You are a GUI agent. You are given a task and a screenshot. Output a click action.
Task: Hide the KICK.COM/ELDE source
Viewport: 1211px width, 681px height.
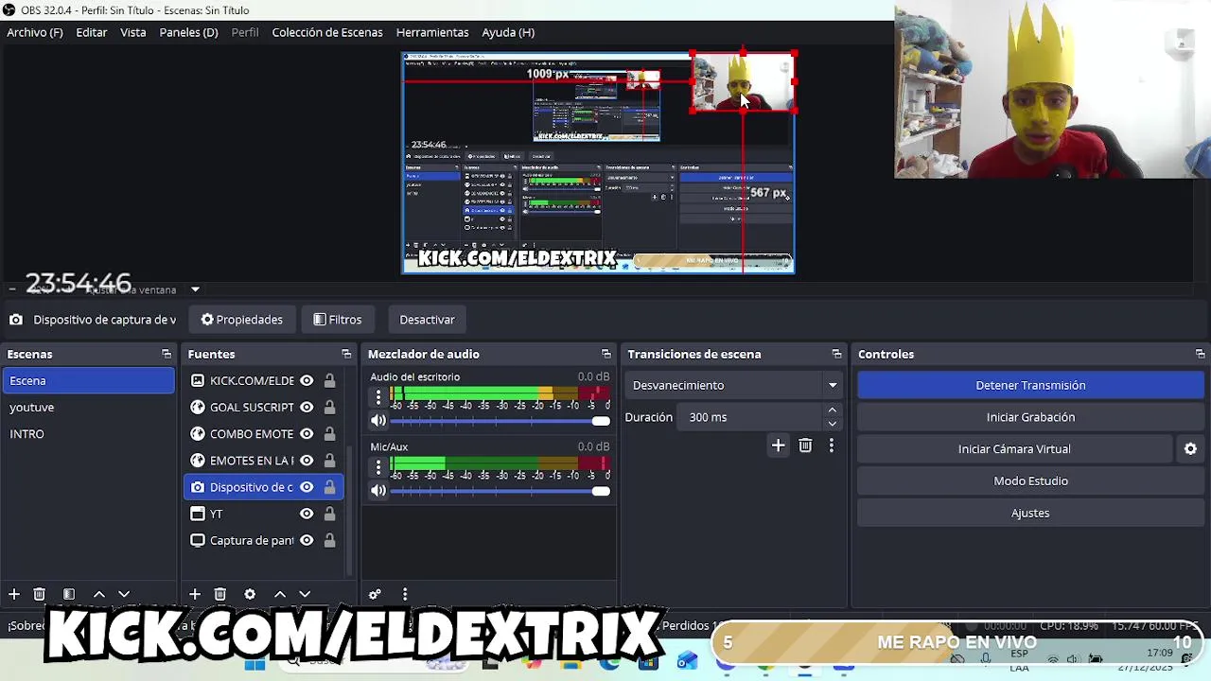tap(307, 380)
